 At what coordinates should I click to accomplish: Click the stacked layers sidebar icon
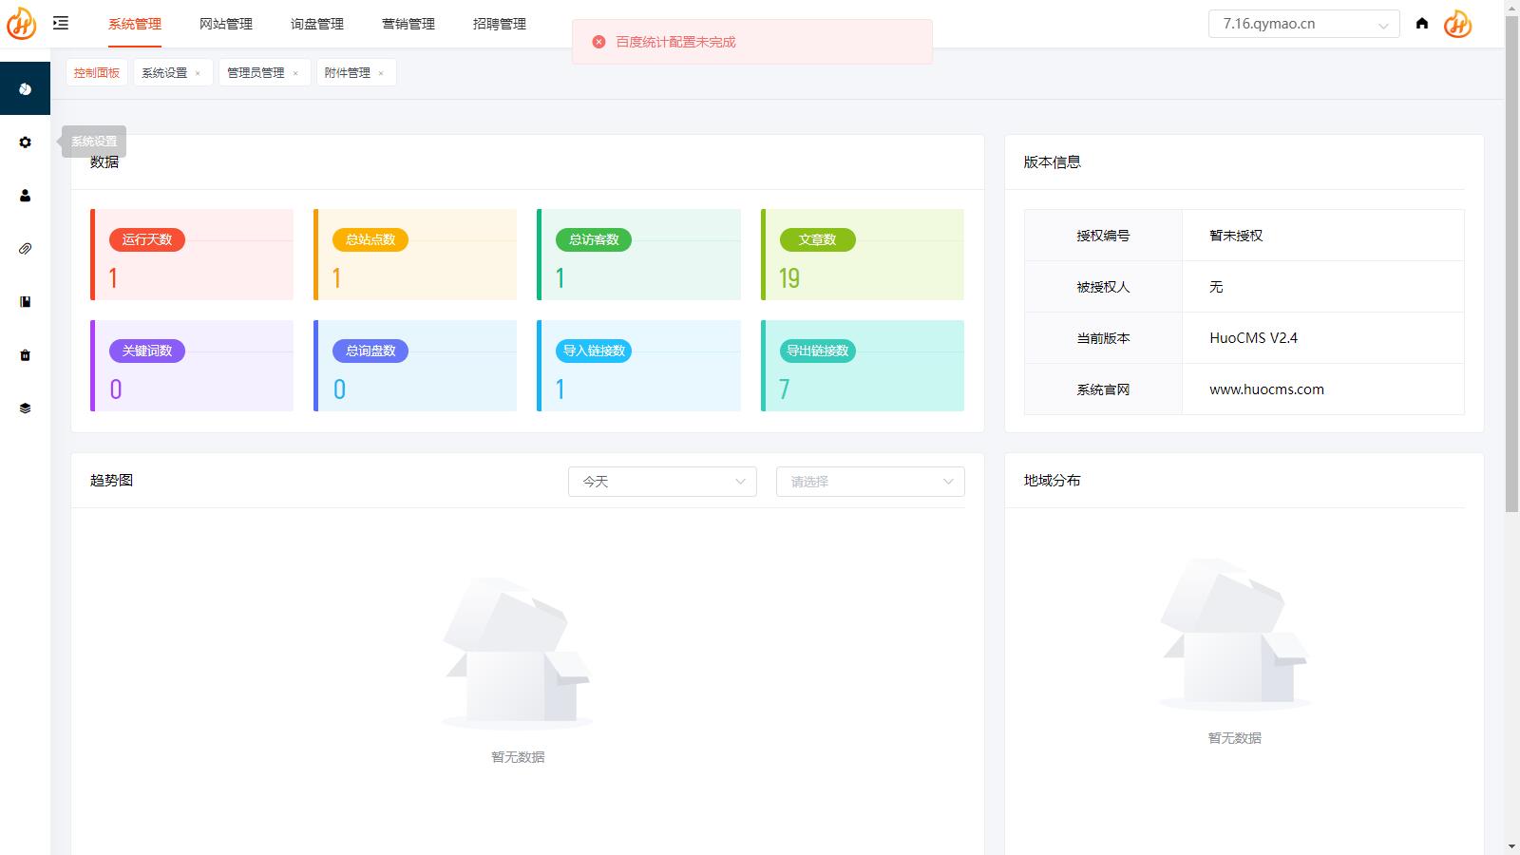[25, 408]
